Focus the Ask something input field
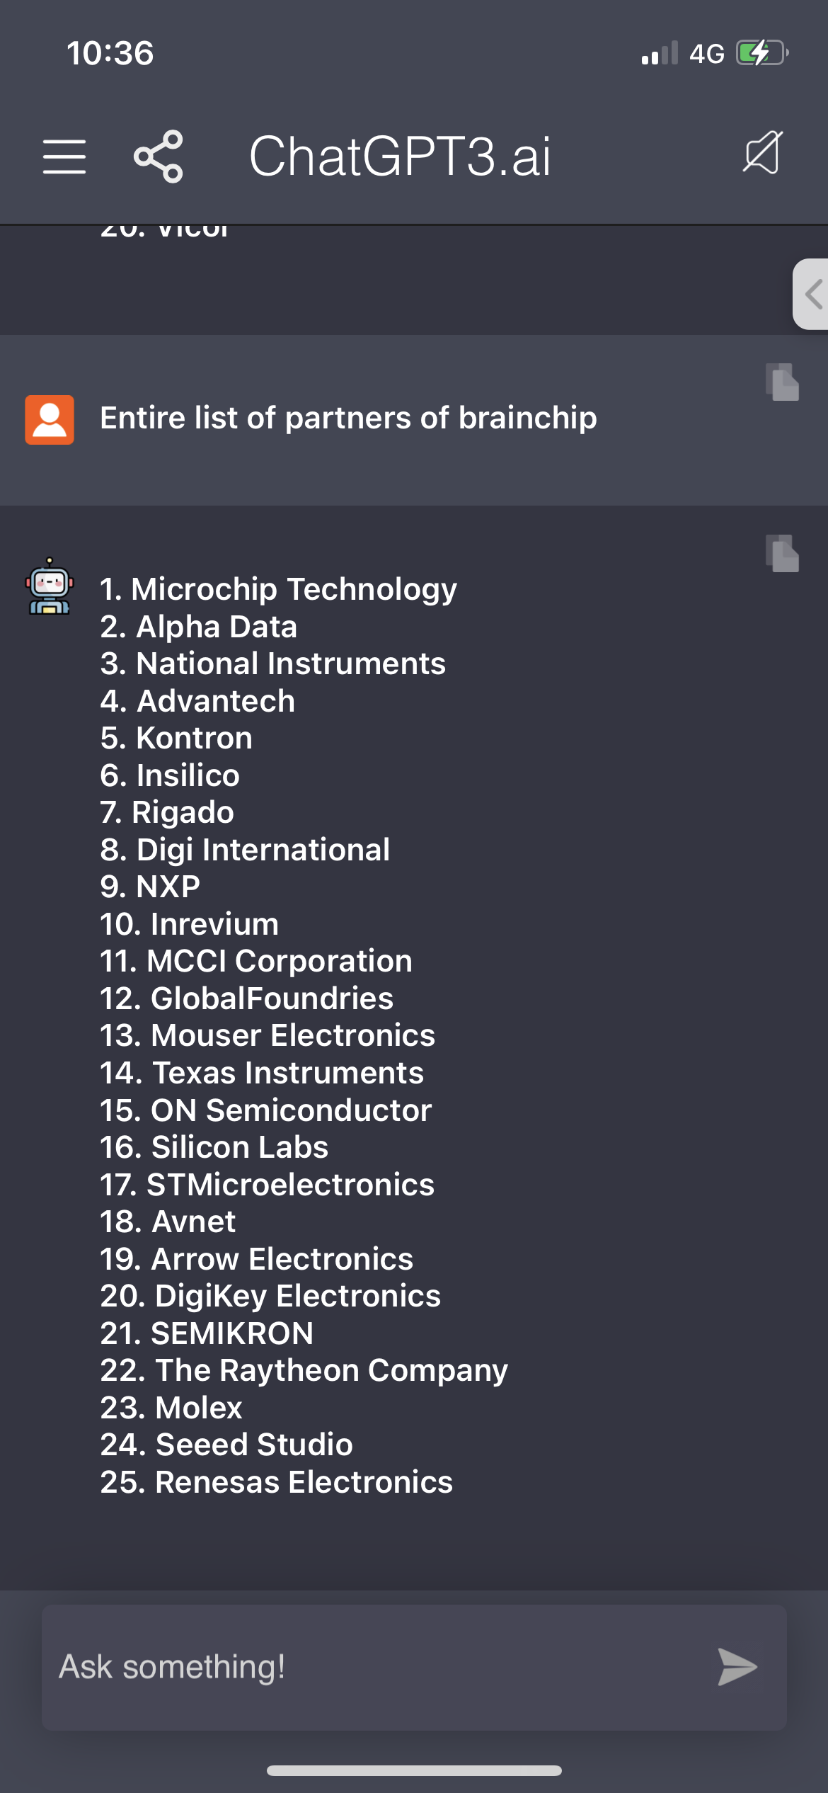Viewport: 828px width, 1793px height. [x=414, y=1667]
